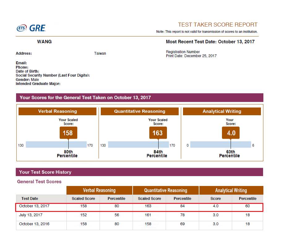Screen dimensions: 281x232
Task: Click the verbal scaled score 152 in the July 13, 2017 row
Action: click(83, 215)
